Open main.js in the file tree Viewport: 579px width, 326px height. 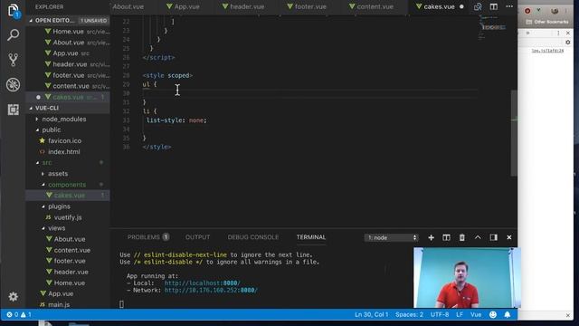click(59, 304)
